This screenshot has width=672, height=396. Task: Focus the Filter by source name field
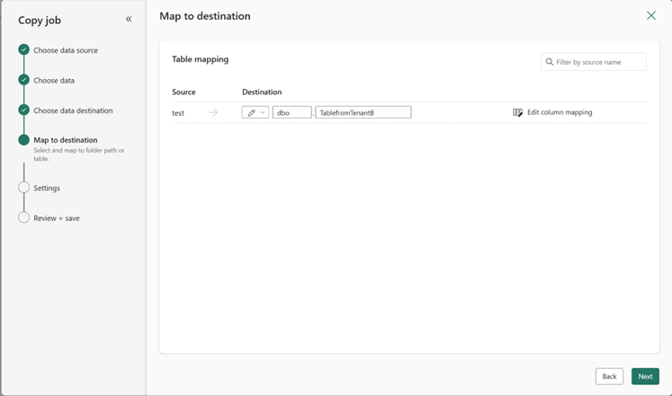click(x=599, y=62)
